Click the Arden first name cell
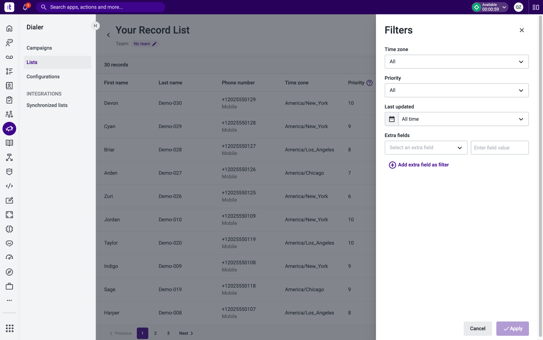Image resolution: width=543 pixels, height=340 pixels. (x=111, y=173)
